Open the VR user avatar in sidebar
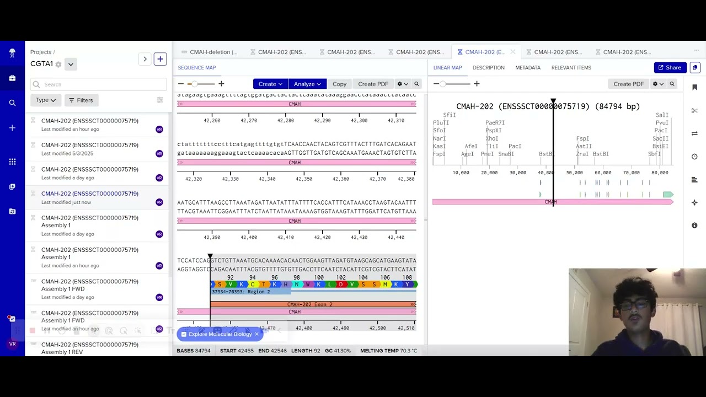The image size is (706, 397). 12,344
